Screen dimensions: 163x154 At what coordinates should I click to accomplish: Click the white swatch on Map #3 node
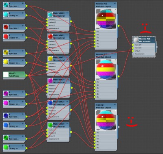(x=6, y=74)
